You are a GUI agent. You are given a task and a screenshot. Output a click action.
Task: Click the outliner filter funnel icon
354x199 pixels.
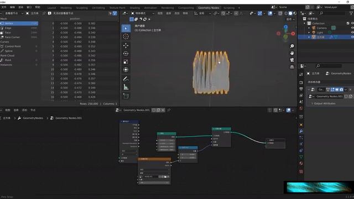351,13
